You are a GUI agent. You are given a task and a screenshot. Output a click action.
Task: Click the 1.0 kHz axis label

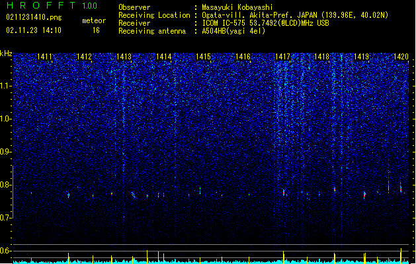[x=6, y=119]
